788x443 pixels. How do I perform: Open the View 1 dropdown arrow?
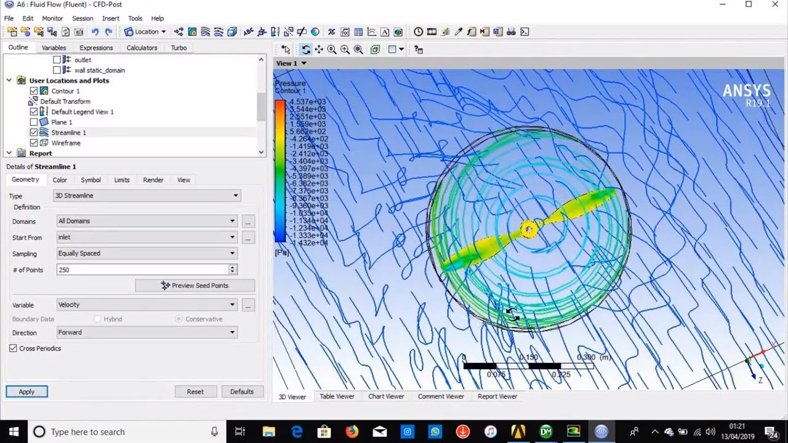click(x=304, y=63)
